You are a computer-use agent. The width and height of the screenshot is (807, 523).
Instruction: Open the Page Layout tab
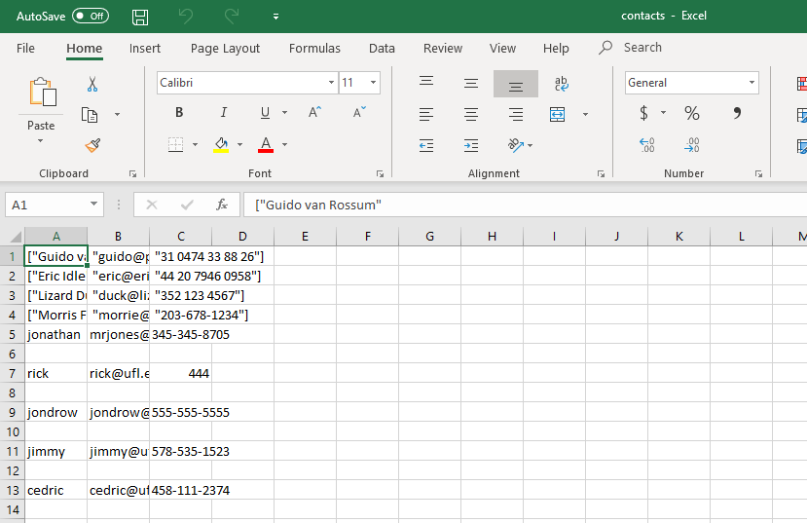pos(225,49)
